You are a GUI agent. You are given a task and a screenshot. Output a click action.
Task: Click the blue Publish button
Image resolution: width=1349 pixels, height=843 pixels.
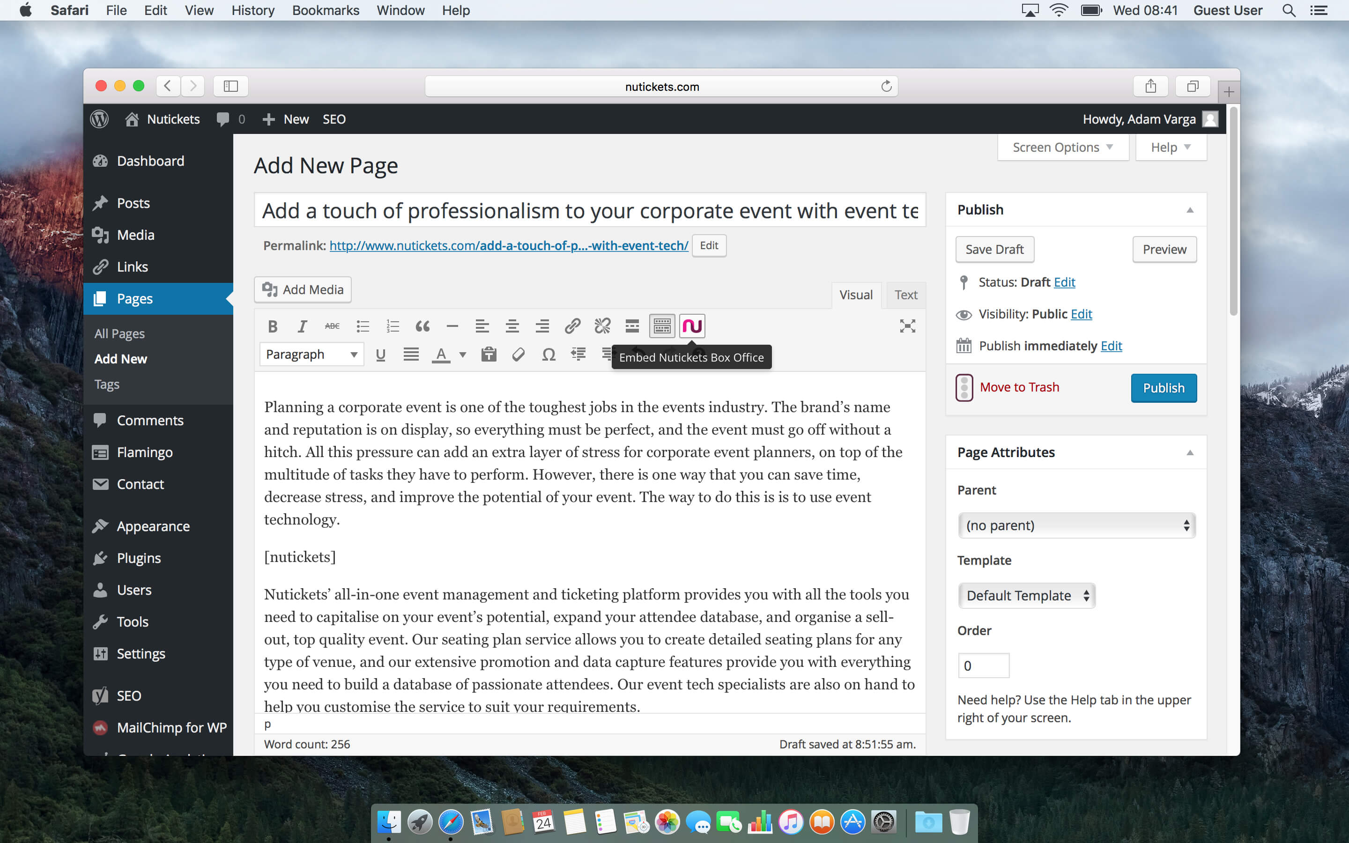pyautogui.click(x=1164, y=387)
